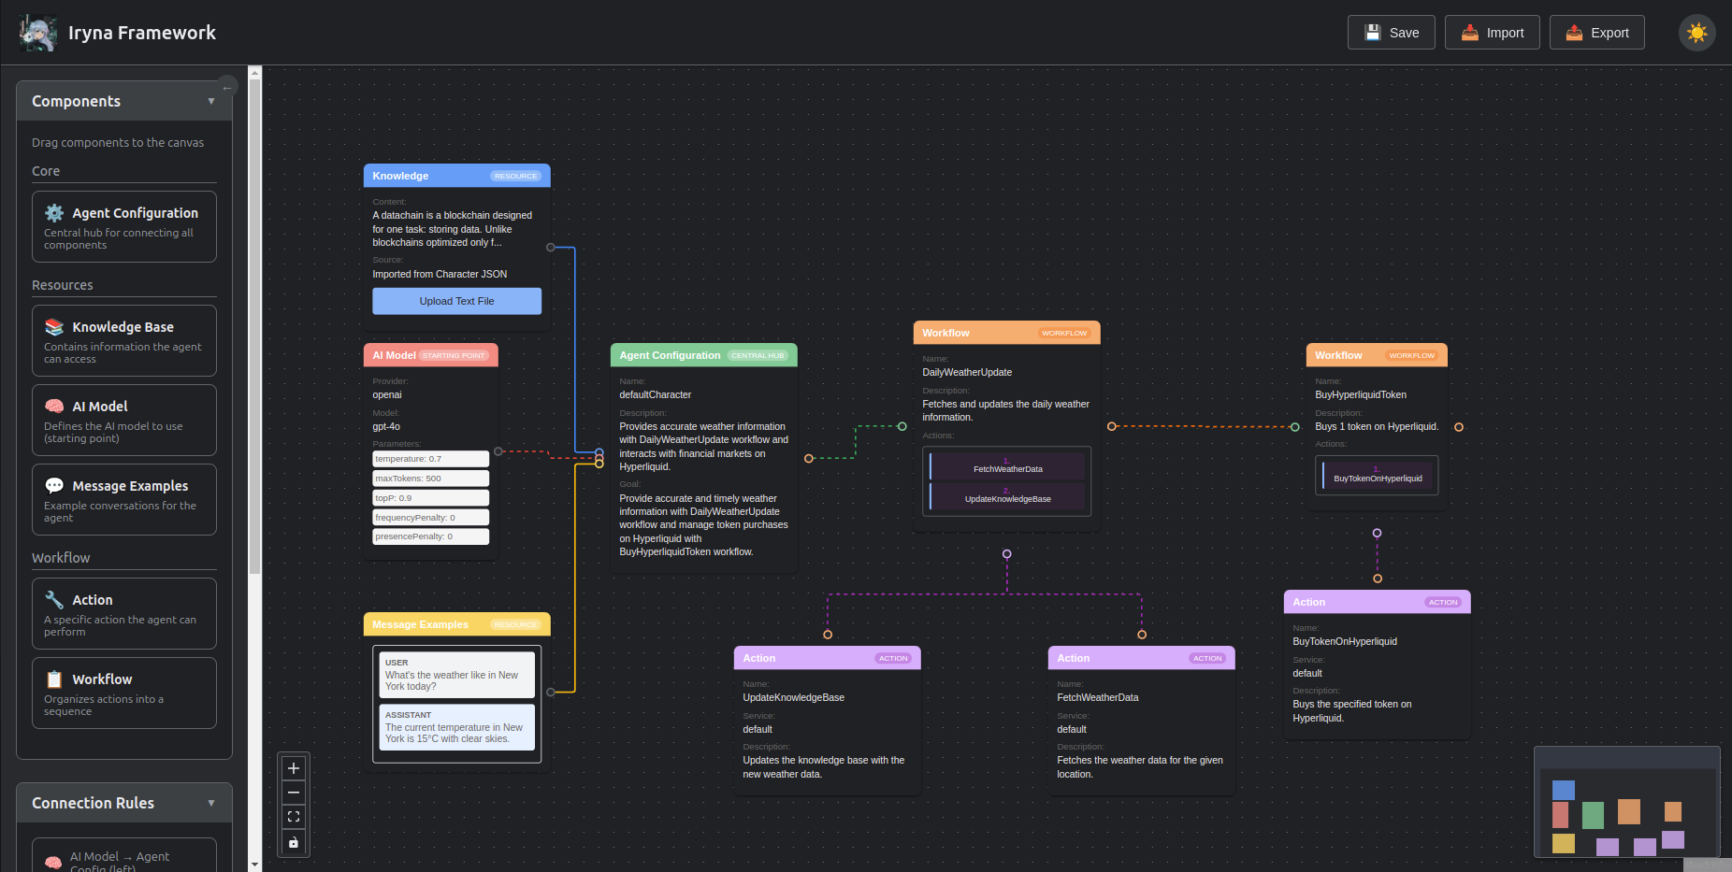The width and height of the screenshot is (1732, 872).
Task: Click the 'BuyHyperliquidToken' workflow name
Action: 1361,394
